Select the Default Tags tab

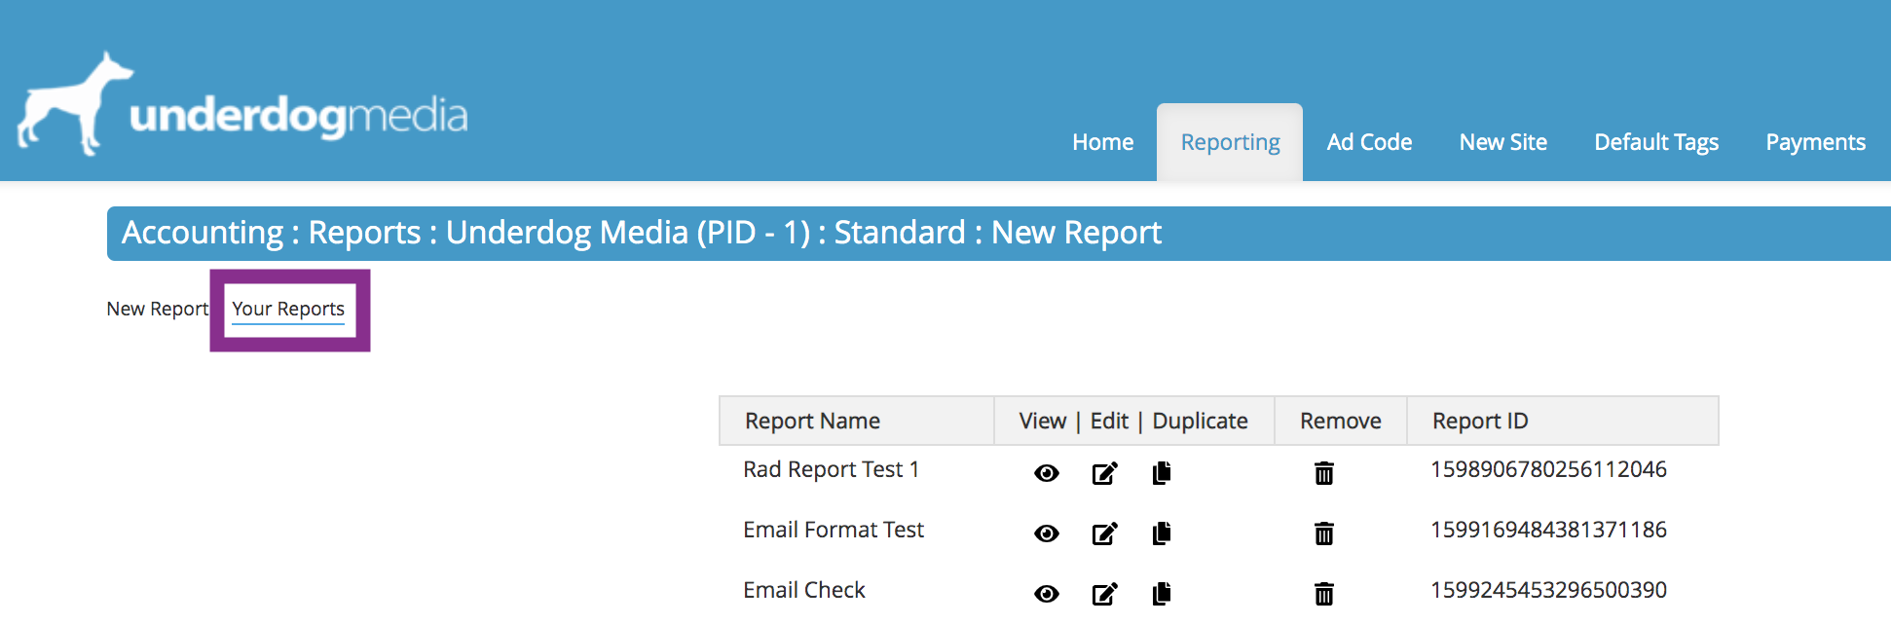[1656, 142]
